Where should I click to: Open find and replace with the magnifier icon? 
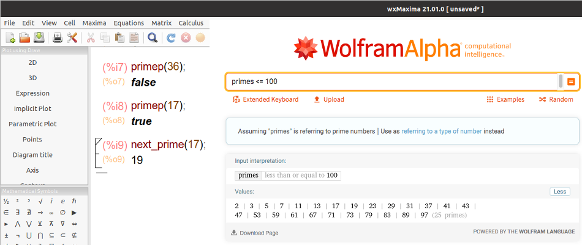click(x=153, y=37)
